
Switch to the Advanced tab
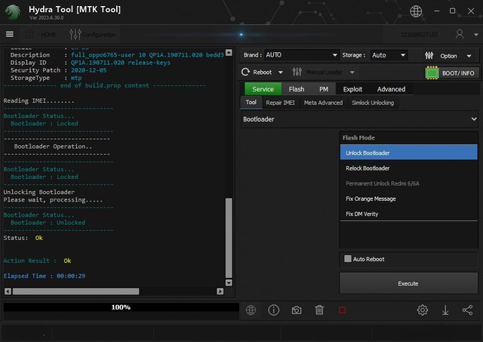click(391, 89)
